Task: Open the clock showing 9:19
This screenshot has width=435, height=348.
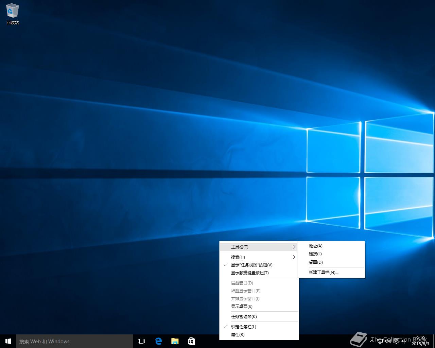Action: (420, 341)
